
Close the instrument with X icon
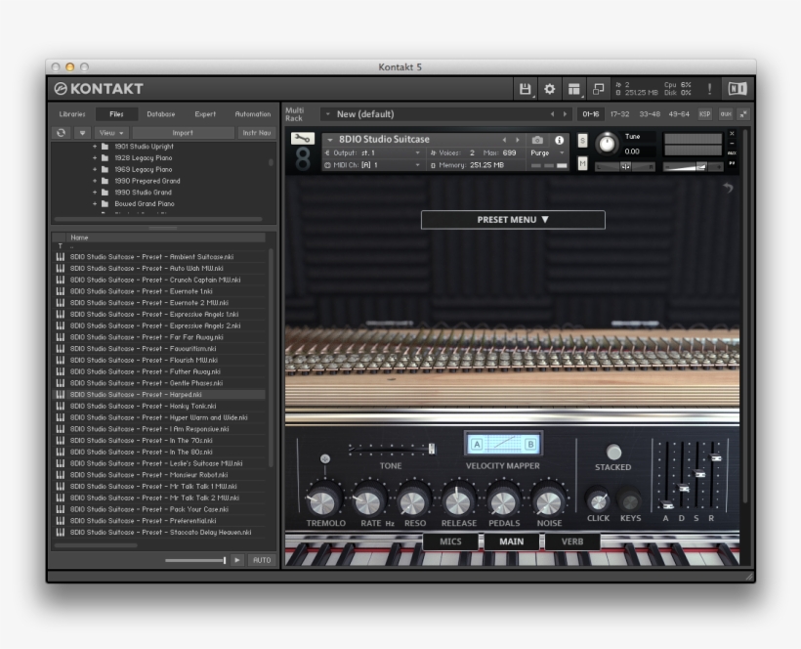click(x=732, y=134)
